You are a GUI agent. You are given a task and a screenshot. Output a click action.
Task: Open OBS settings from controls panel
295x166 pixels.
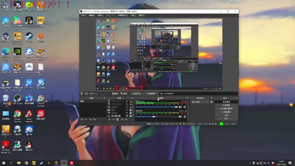226,115
